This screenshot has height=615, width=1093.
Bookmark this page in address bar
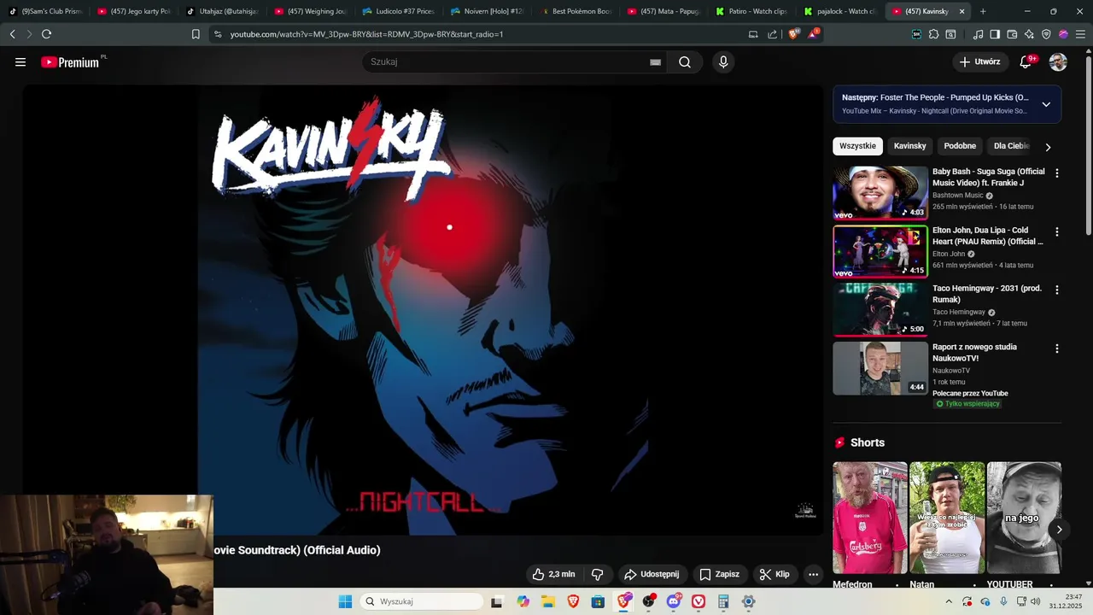196,34
